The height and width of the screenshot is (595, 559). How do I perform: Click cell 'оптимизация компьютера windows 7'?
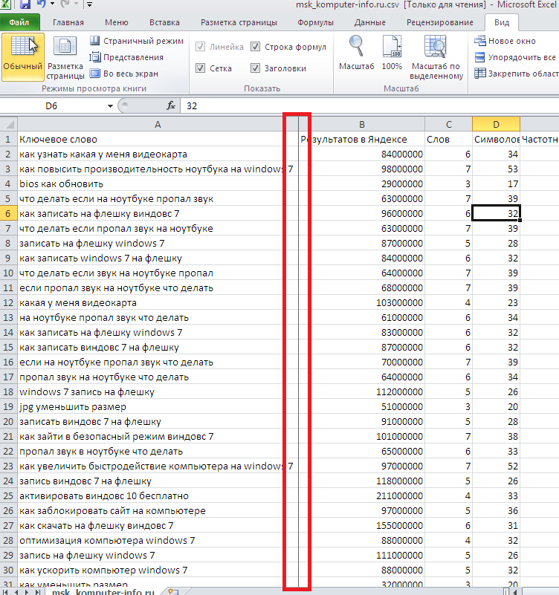tap(158, 540)
